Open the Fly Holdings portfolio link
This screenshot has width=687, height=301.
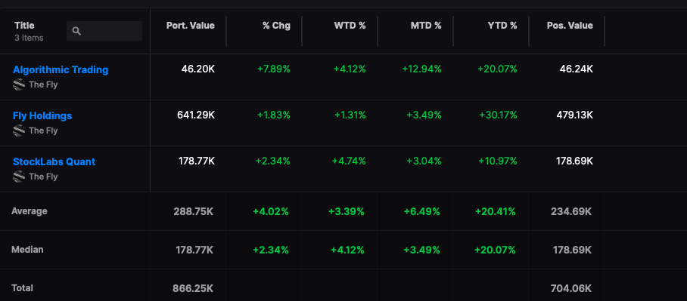(42, 115)
